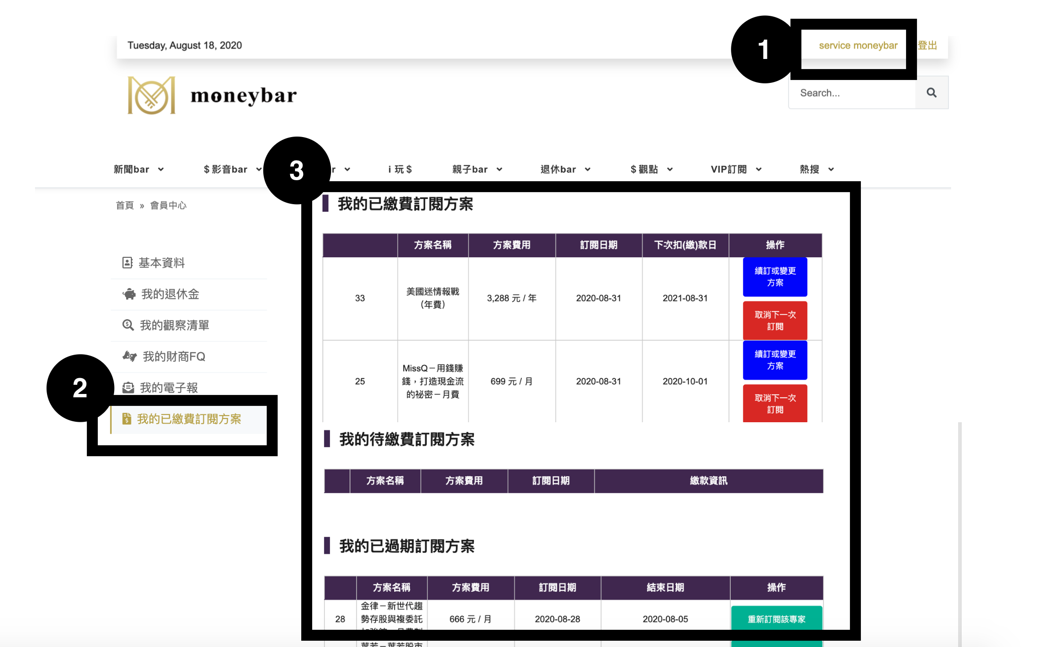Click 重新訂閱該專家 for plan 28
This screenshot has height=647, width=1059.
click(777, 619)
